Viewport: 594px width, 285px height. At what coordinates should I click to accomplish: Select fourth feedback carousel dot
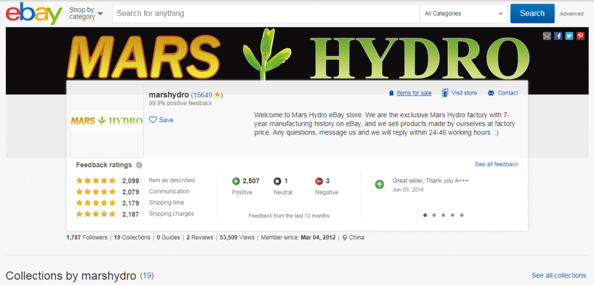coord(452,215)
